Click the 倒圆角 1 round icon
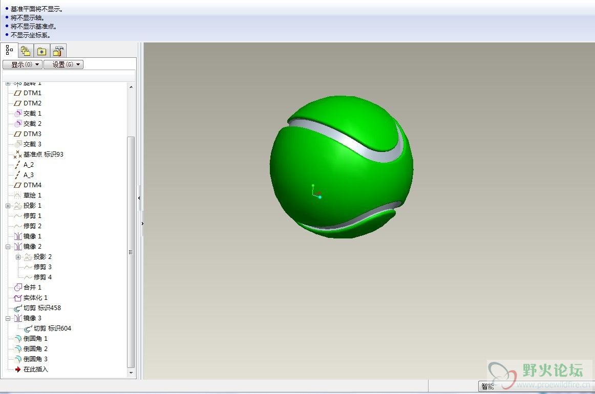The width and height of the screenshot is (595, 394). [x=18, y=339]
